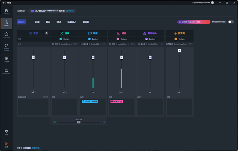Open the gear settings beside 主控
This screenshot has height=151, width=238.
(47, 33)
